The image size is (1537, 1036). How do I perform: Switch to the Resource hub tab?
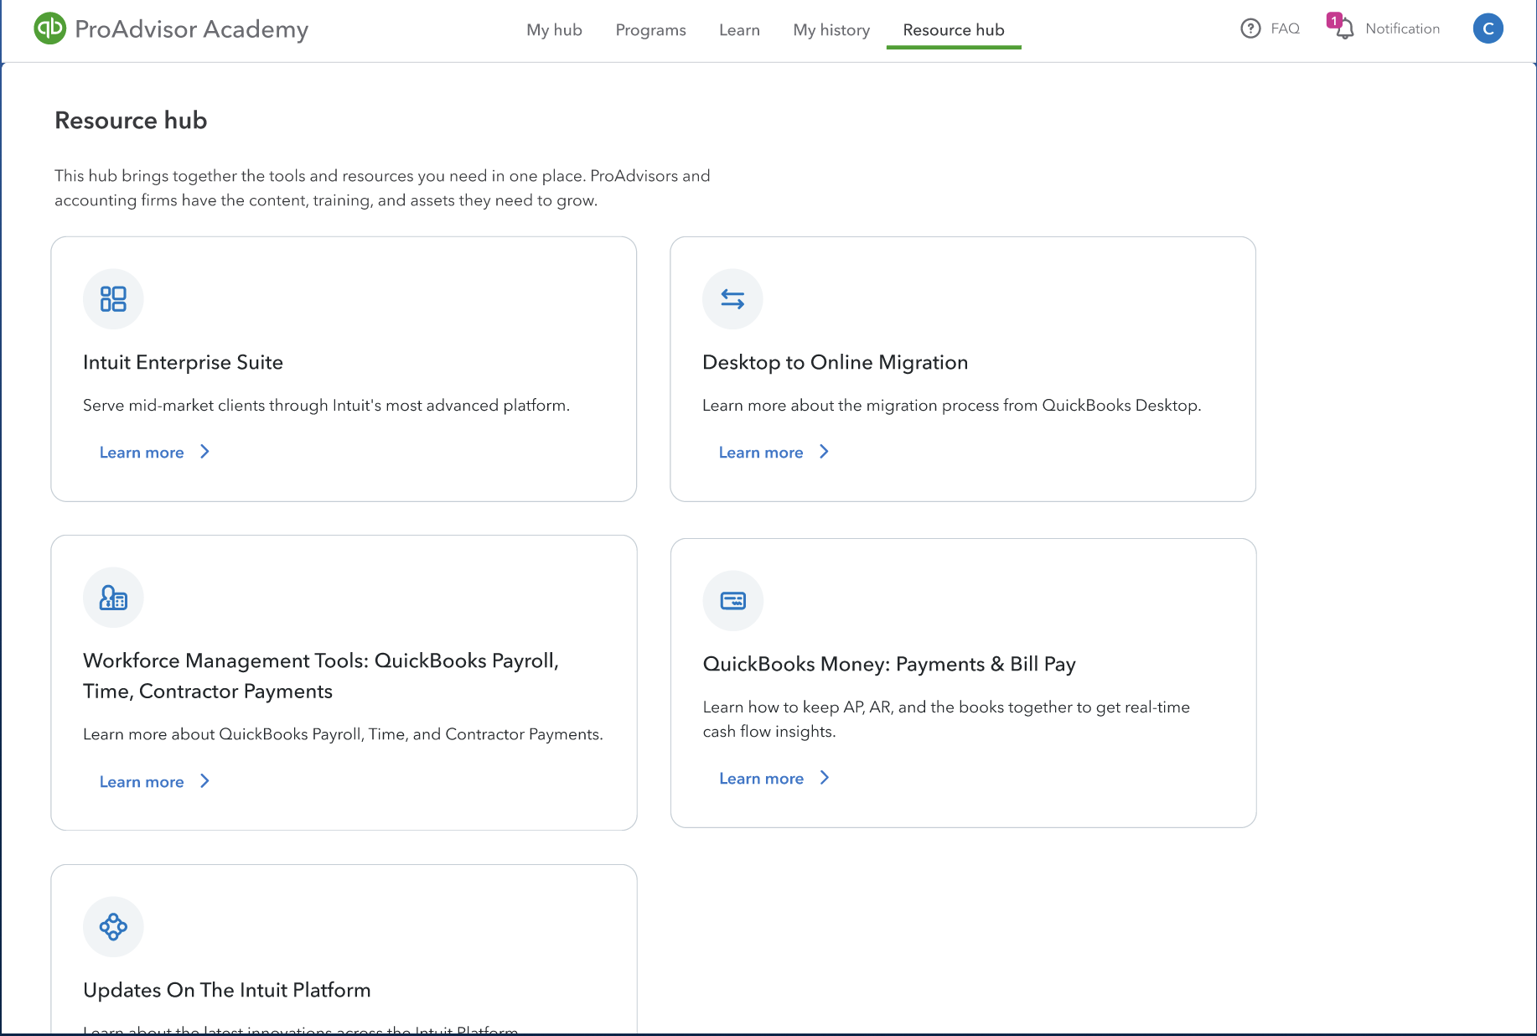[x=953, y=29]
